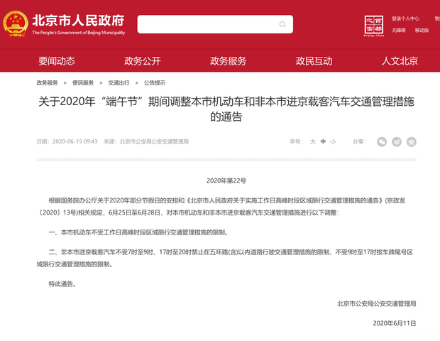Share article via Weibo icon
Viewport: 440px width, 341px height.
tap(397, 141)
